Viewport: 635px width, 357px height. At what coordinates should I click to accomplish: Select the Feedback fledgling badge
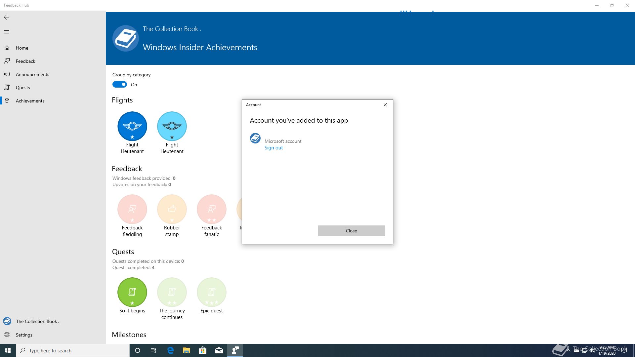tap(132, 209)
